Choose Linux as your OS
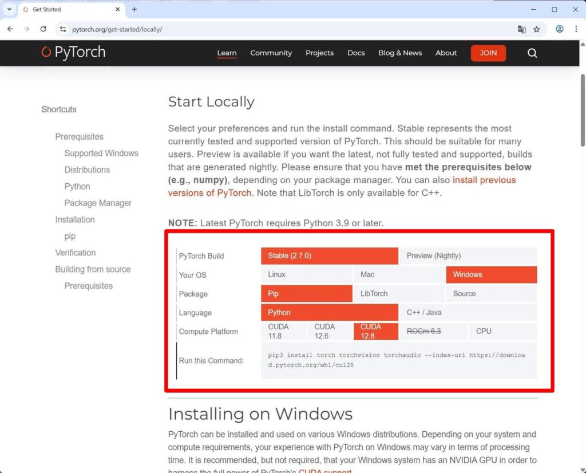The height and width of the screenshot is (473, 586). click(x=306, y=275)
